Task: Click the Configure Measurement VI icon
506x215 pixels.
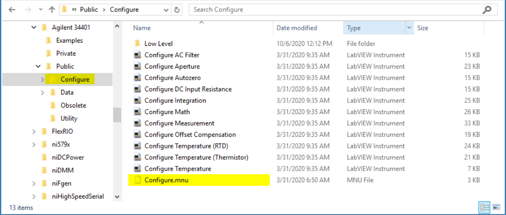Action: pyautogui.click(x=137, y=123)
